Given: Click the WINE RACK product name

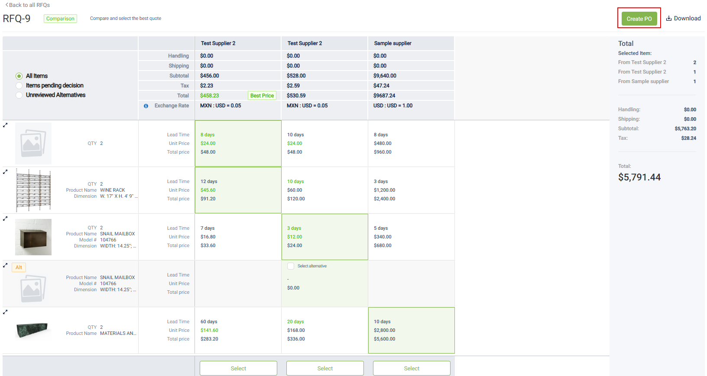Looking at the screenshot, I should click(x=113, y=190).
